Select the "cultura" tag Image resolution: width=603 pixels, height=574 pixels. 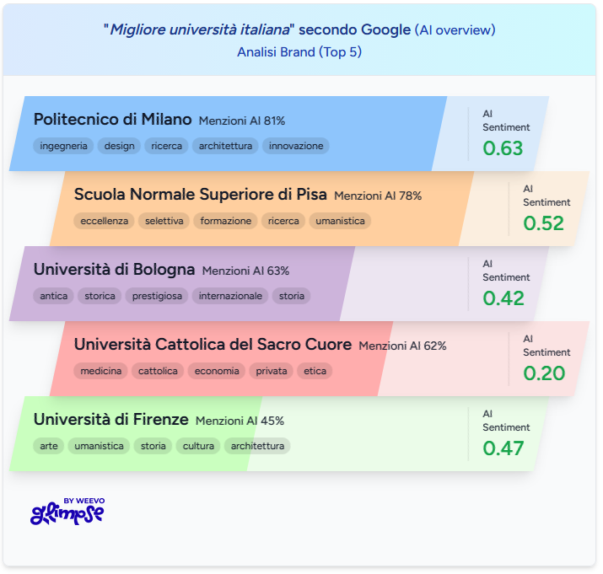point(198,446)
